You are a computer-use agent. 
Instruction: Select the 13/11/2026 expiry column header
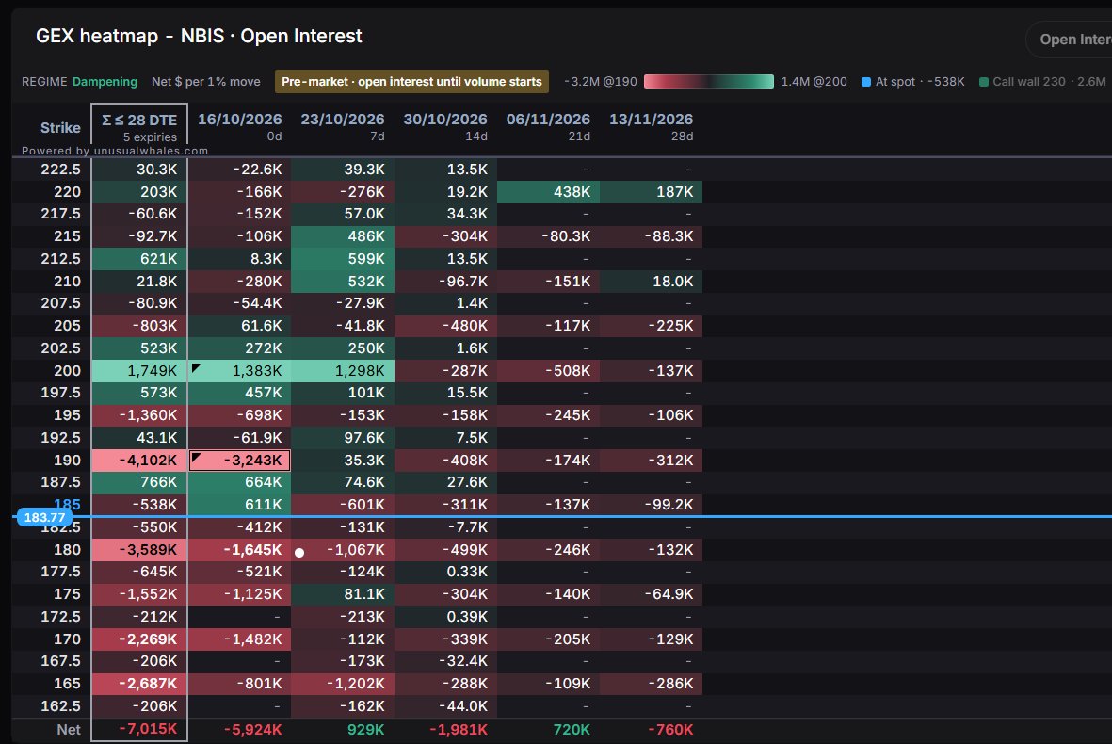coord(651,126)
